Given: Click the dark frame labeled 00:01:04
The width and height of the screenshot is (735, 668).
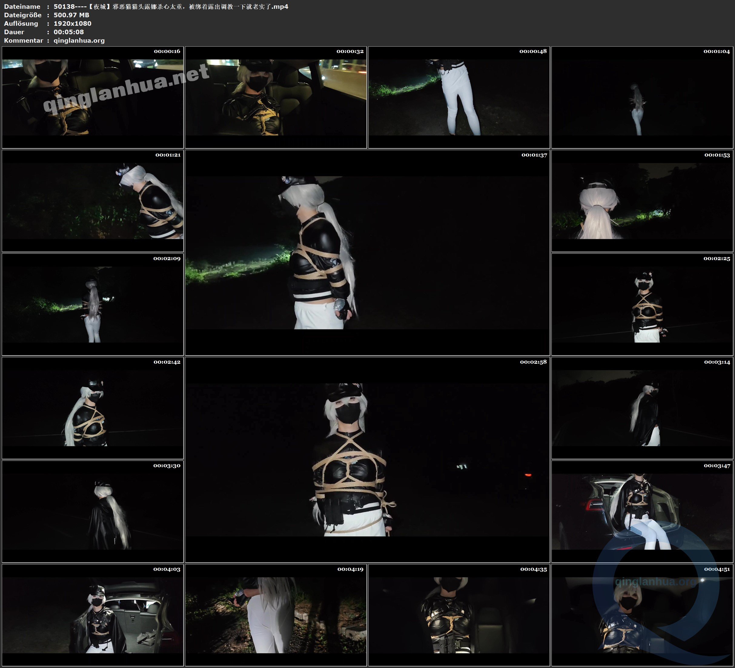Looking at the screenshot, I should [642, 97].
